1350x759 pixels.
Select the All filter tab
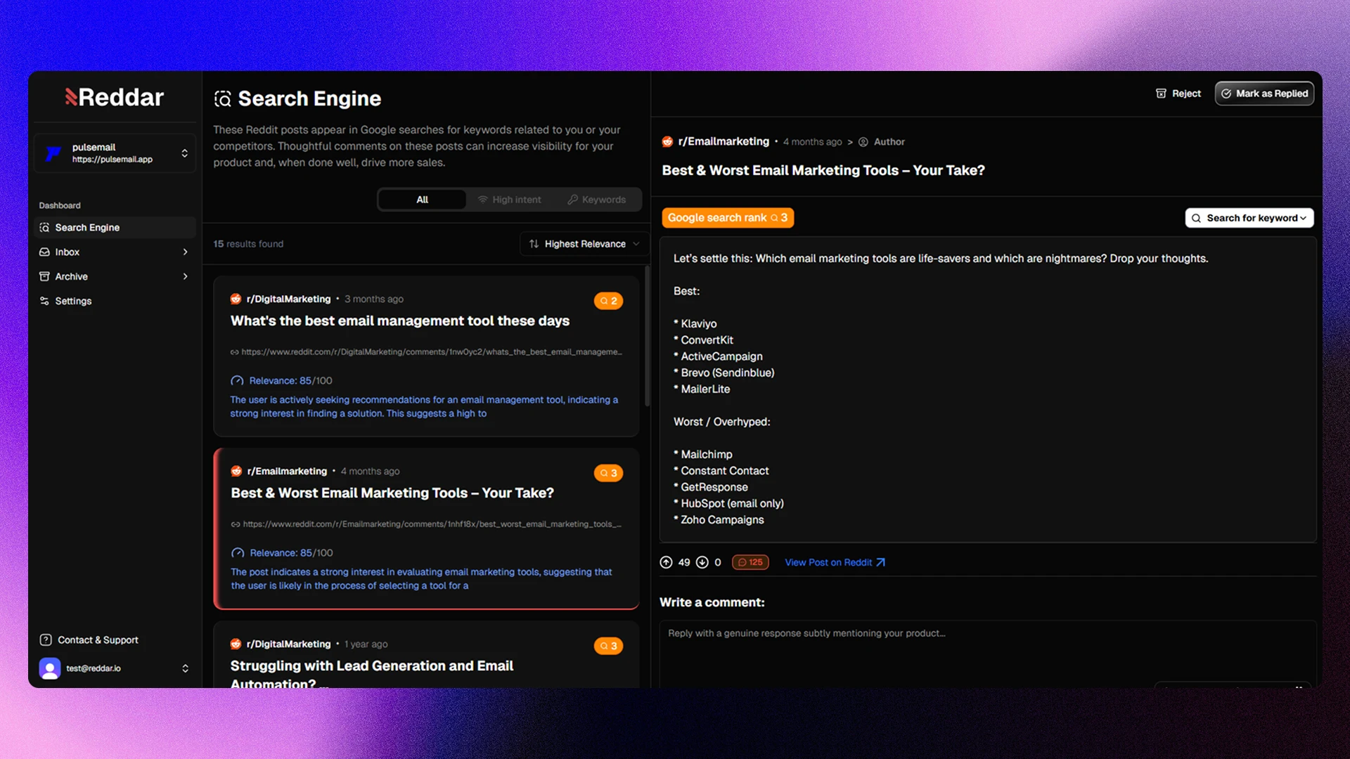422,200
